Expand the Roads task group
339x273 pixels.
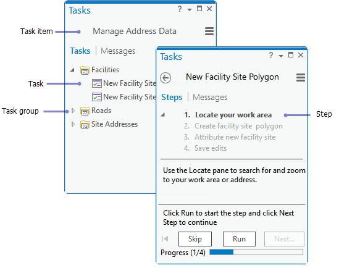pyautogui.click(x=73, y=111)
